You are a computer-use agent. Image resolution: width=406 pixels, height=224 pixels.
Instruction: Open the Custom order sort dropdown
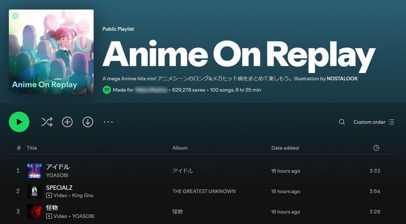(x=374, y=122)
